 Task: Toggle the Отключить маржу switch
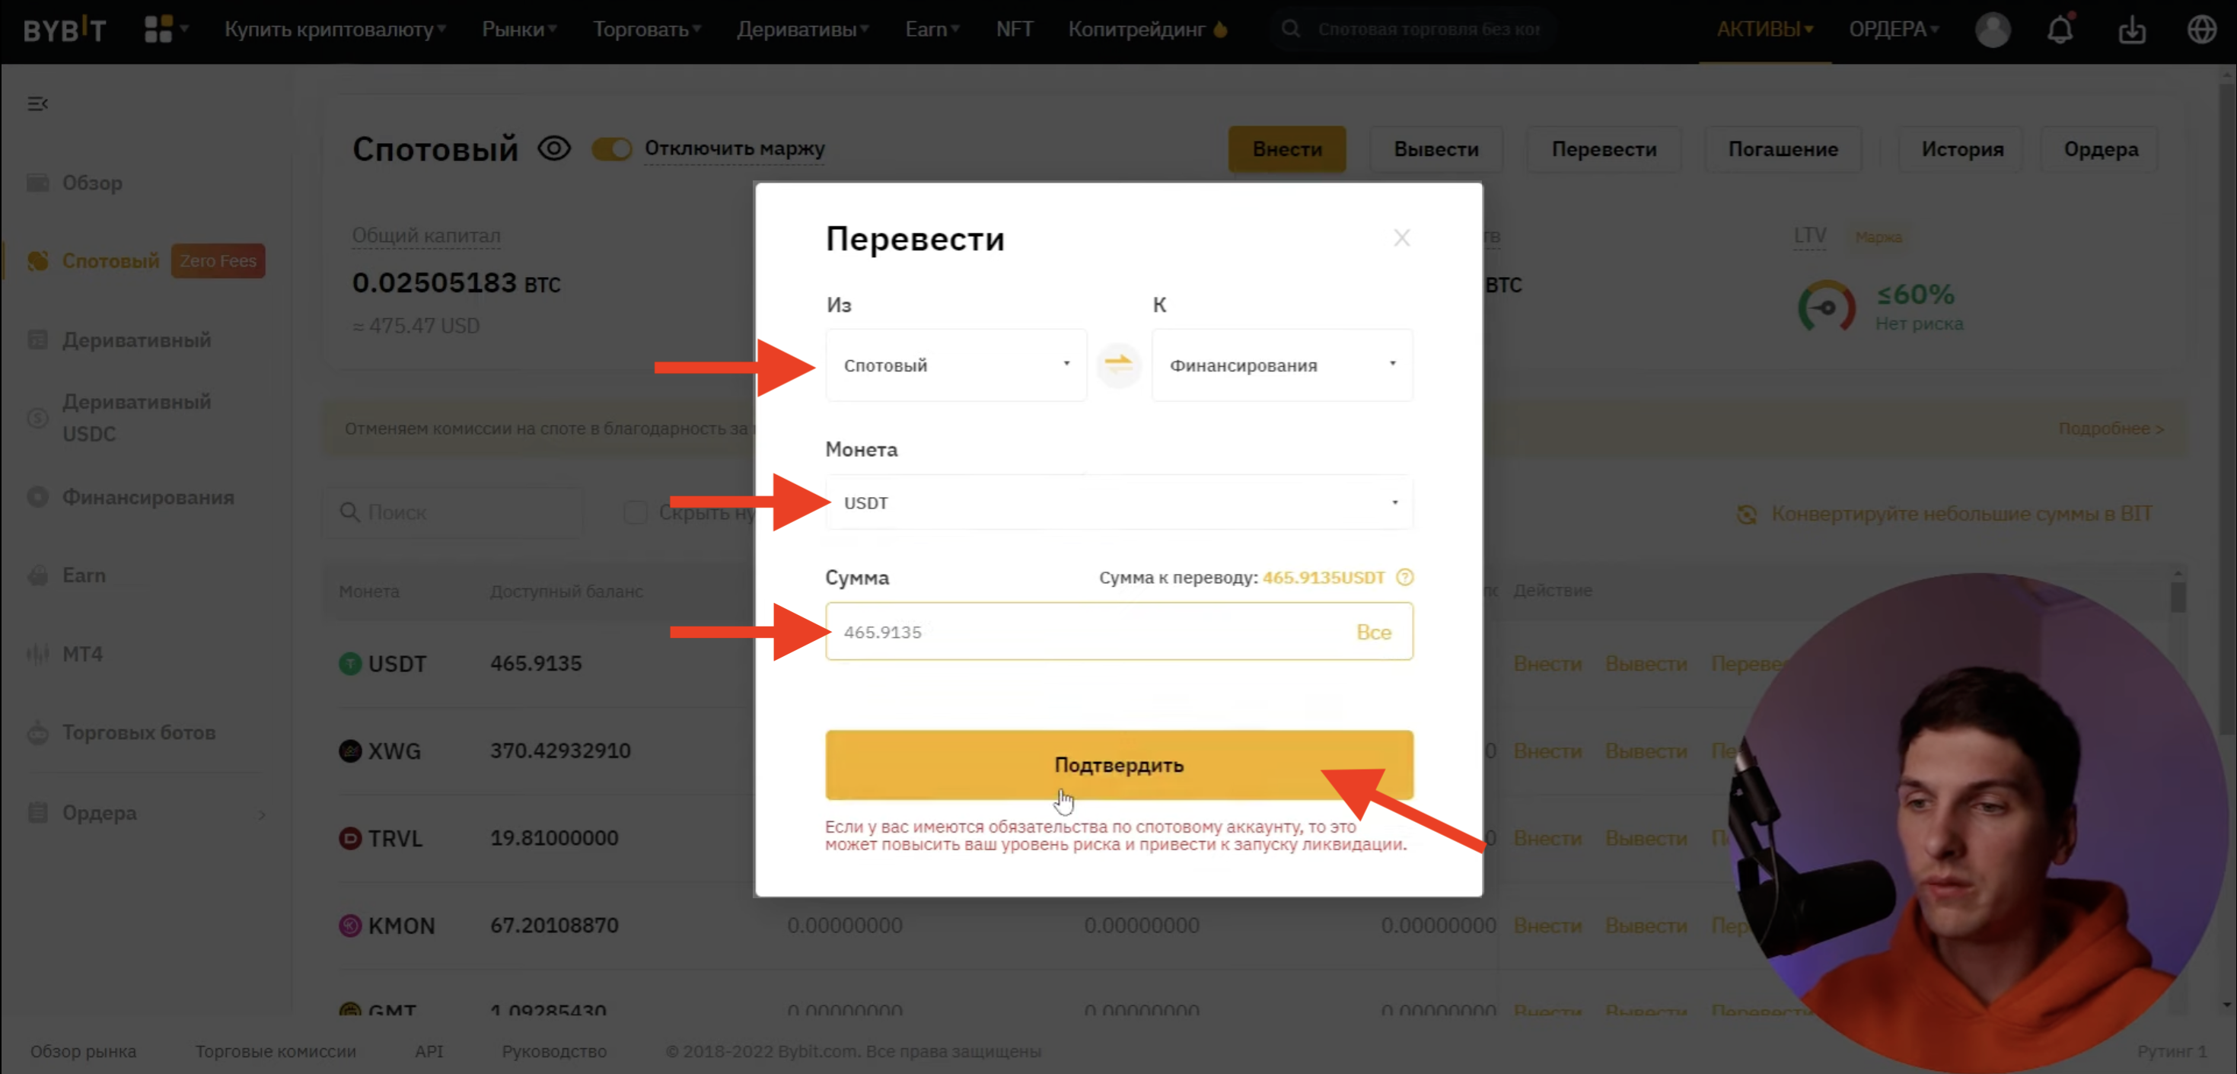611,148
